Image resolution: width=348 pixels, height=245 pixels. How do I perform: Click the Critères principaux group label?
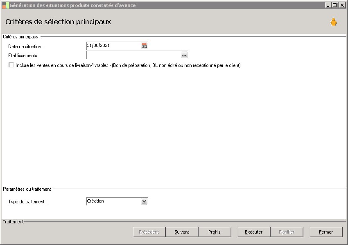click(x=20, y=37)
